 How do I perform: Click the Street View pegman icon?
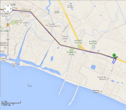(x=8, y=25)
